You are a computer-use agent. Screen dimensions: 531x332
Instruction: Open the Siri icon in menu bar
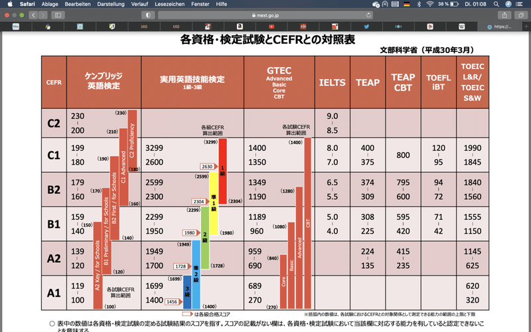click(508, 4)
